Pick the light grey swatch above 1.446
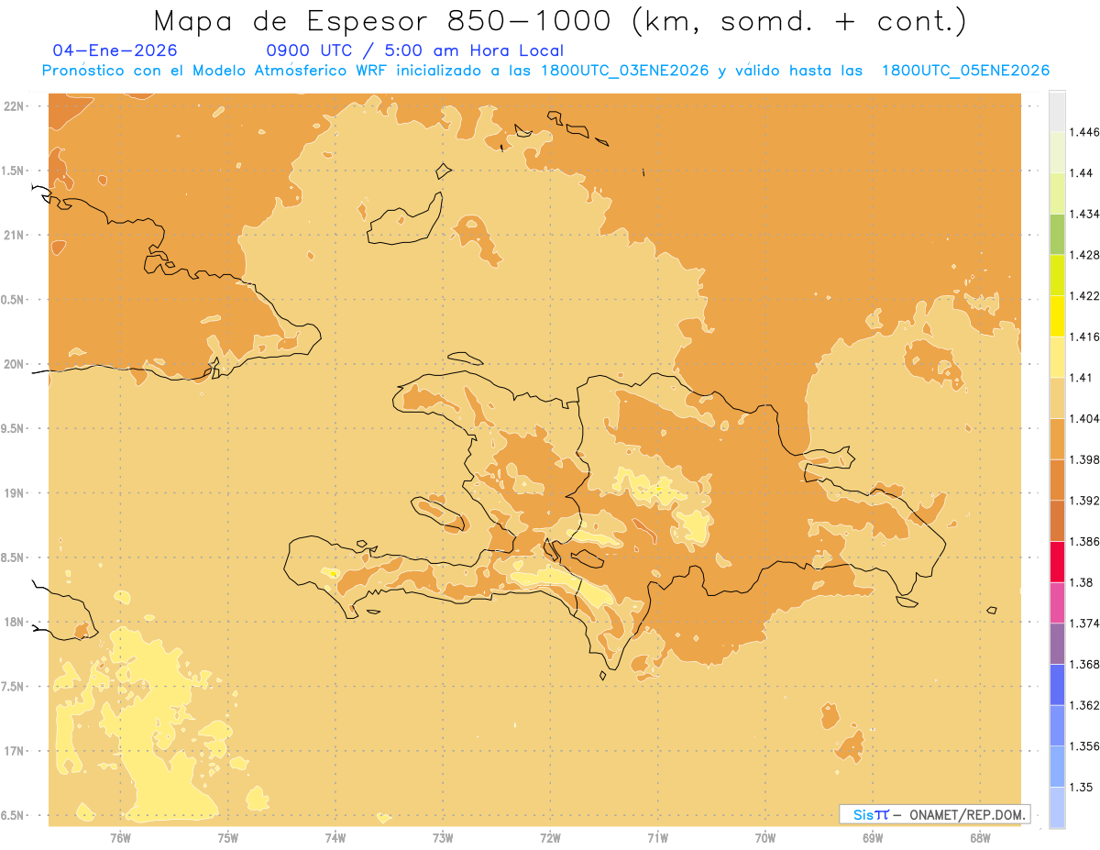Image resolution: width=1100 pixels, height=850 pixels. point(1057,111)
